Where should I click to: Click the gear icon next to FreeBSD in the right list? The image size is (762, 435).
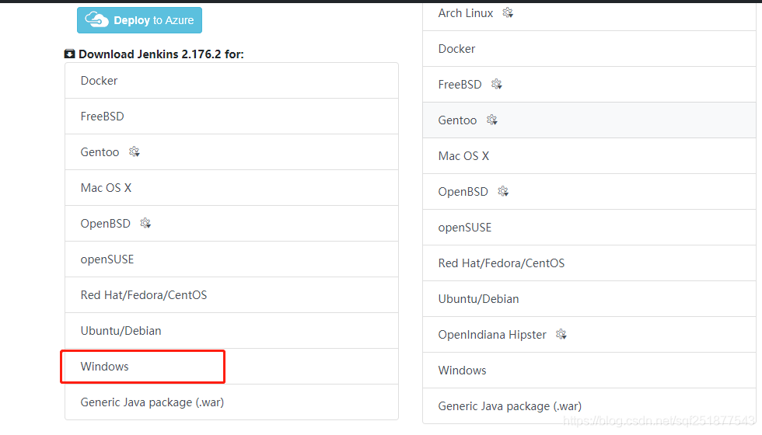pos(496,84)
